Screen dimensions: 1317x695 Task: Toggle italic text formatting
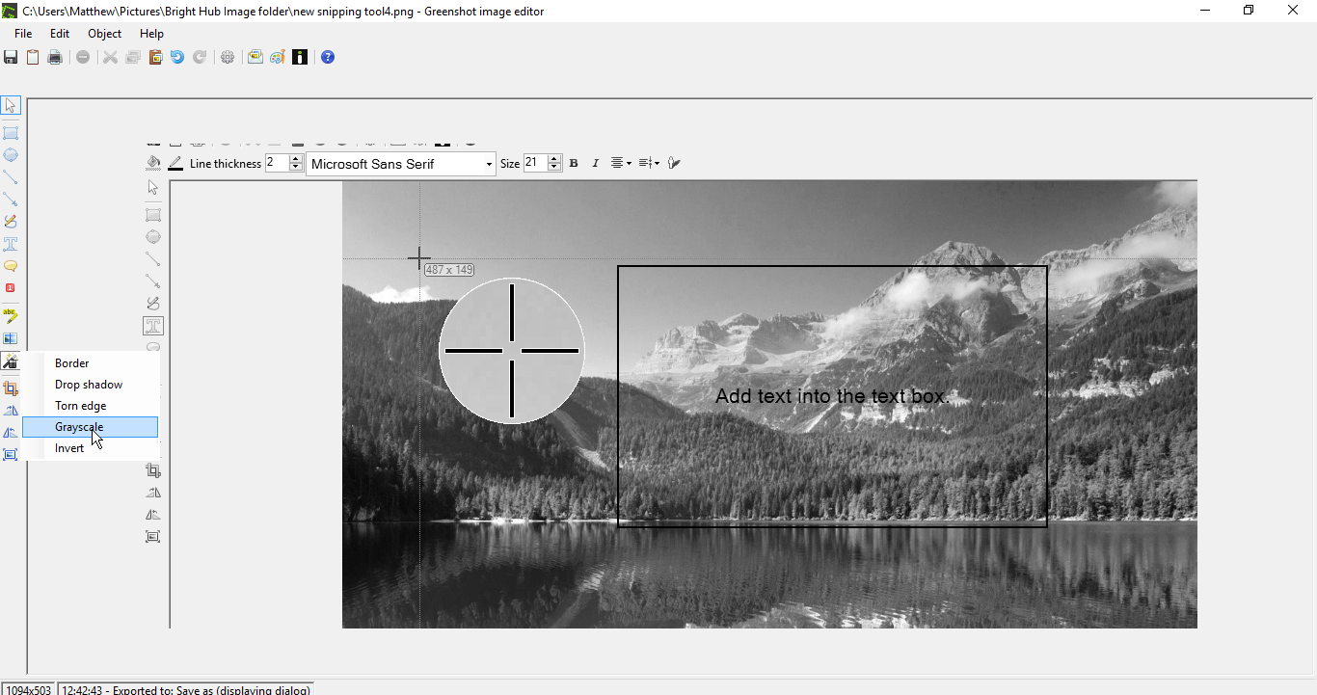pyautogui.click(x=595, y=163)
